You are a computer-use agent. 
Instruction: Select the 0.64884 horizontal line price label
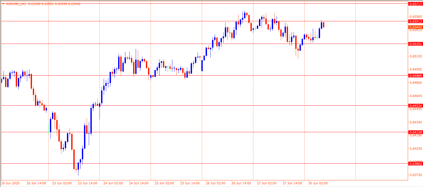416,76
